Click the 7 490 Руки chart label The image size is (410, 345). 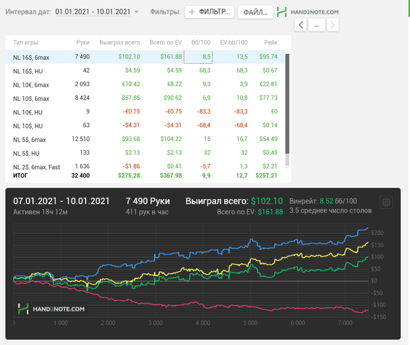148,201
